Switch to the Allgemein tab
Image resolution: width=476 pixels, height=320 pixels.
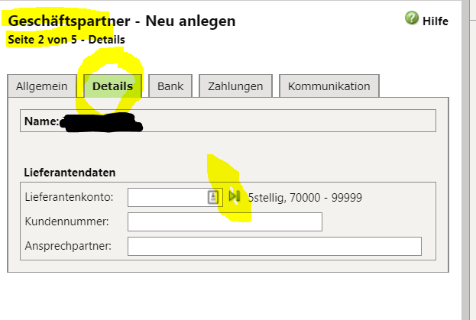click(42, 86)
